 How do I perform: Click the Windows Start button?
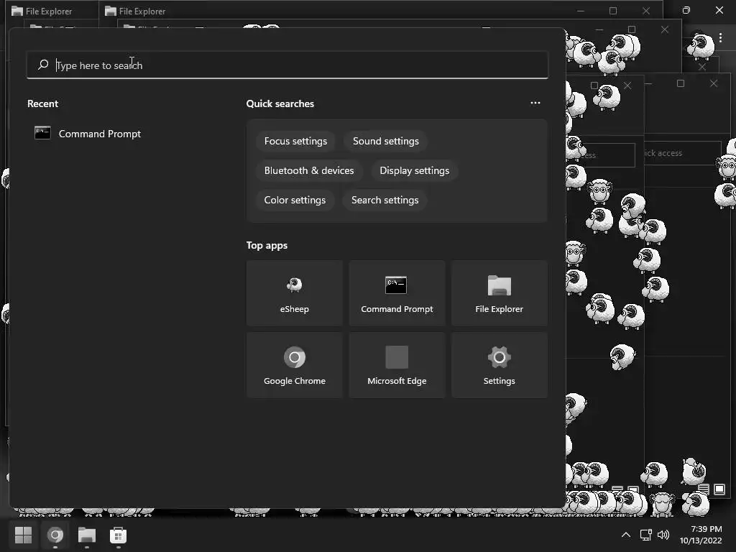click(24, 535)
